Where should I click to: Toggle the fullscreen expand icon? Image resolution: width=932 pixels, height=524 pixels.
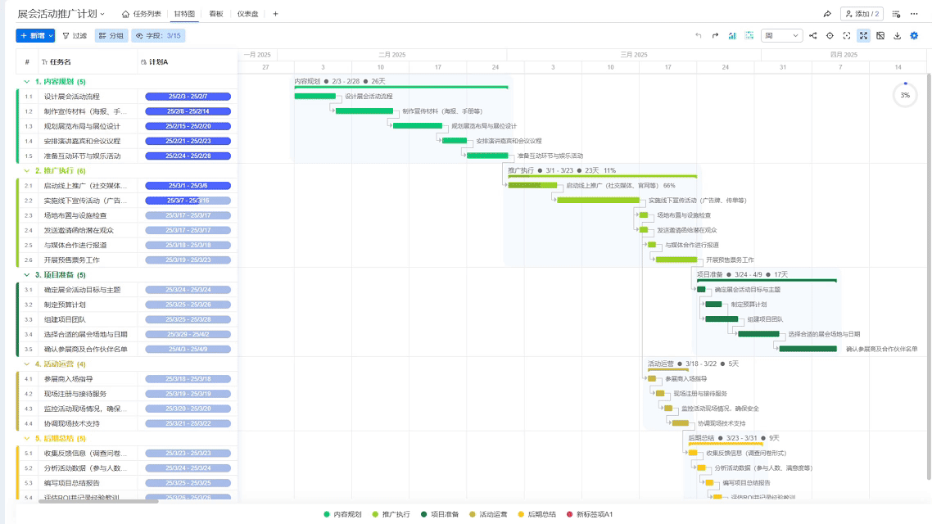[863, 36]
